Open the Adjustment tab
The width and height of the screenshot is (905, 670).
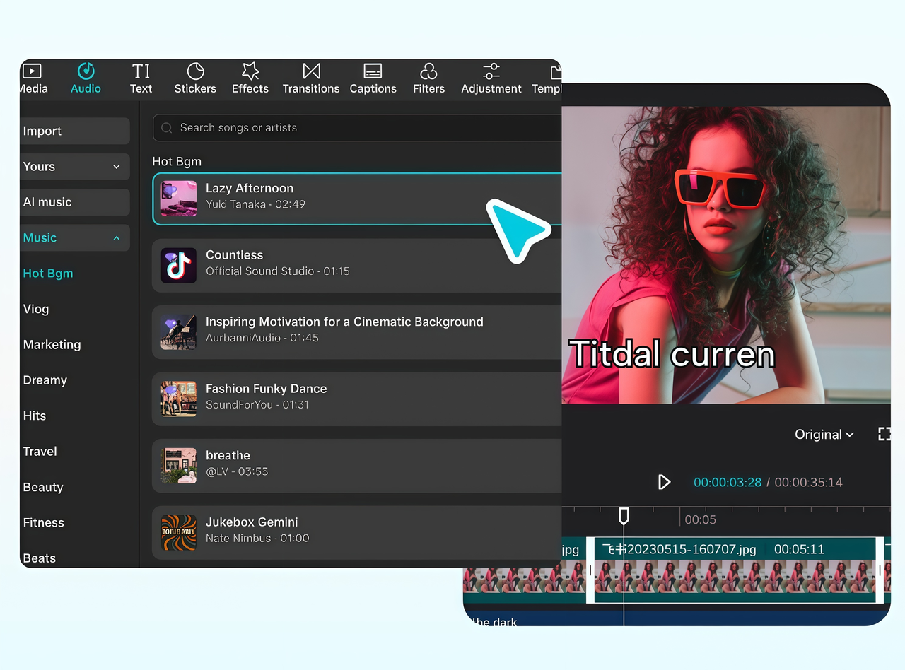[x=491, y=78]
